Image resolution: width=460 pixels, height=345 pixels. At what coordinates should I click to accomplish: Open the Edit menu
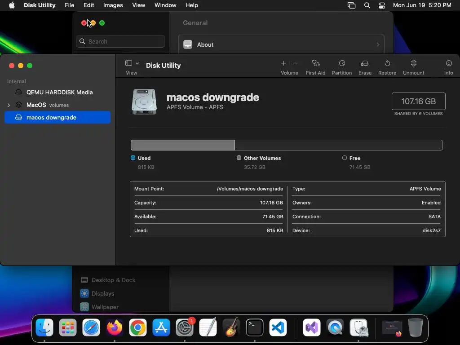click(x=88, y=5)
